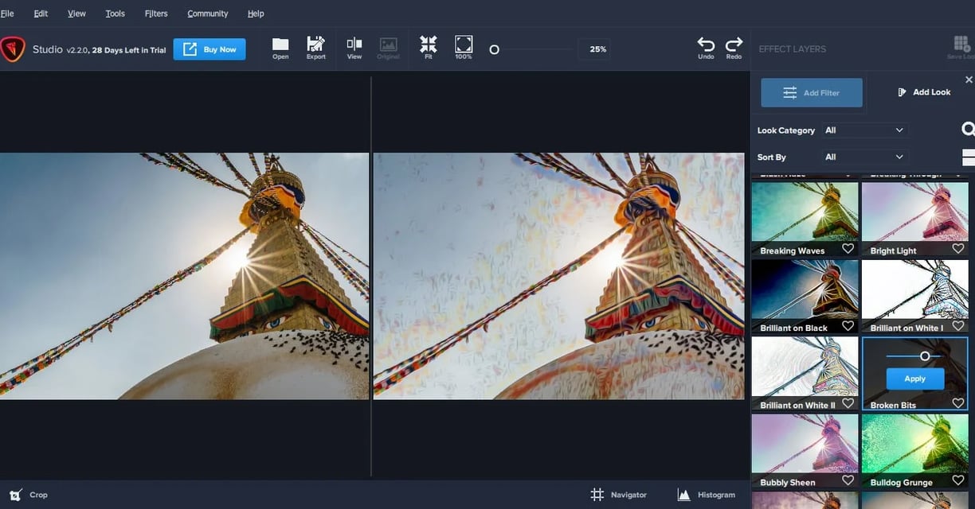Toggle the split View icon

tap(354, 48)
